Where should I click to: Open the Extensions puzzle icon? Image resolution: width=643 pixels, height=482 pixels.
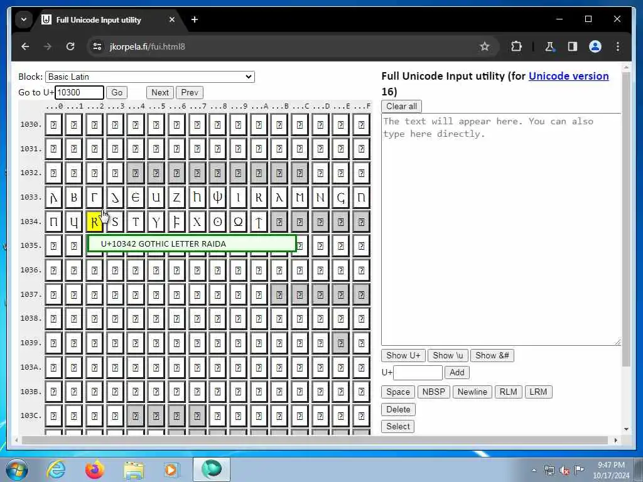tap(516, 46)
